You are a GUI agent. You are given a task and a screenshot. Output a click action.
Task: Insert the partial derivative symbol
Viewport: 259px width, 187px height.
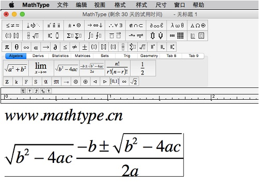55,47
